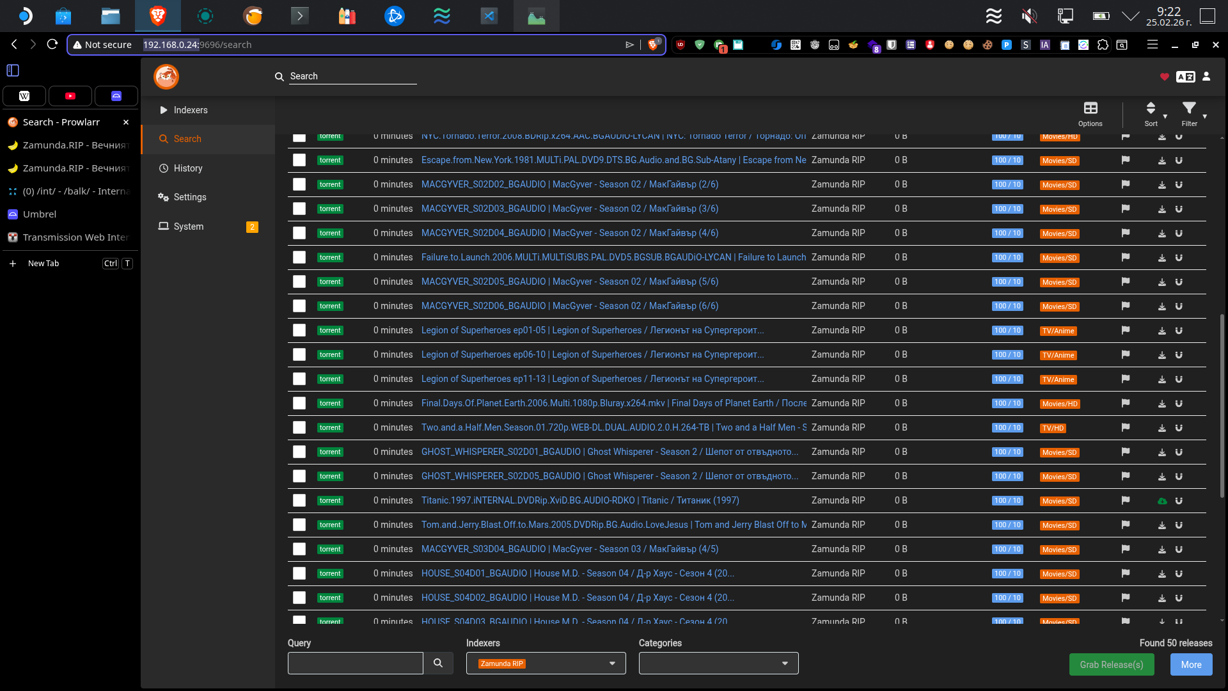Click the download icon for the Titanic row
This screenshot has width=1228, height=691.
(x=1162, y=501)
